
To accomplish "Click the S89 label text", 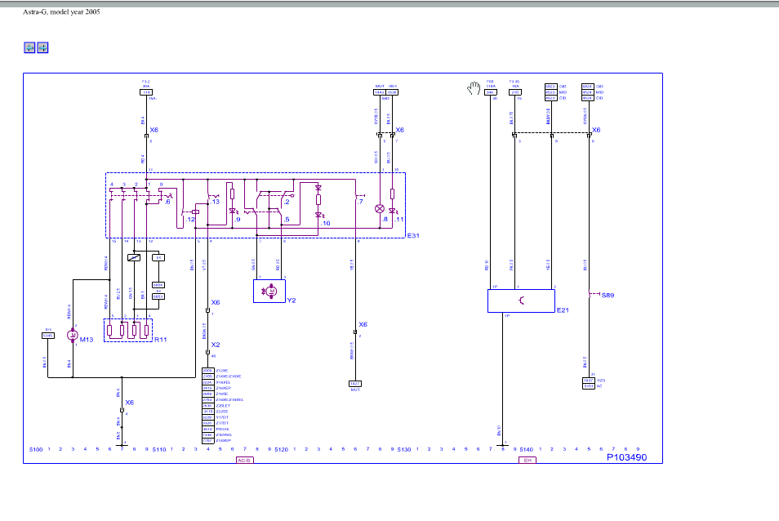I will (608, 295).
